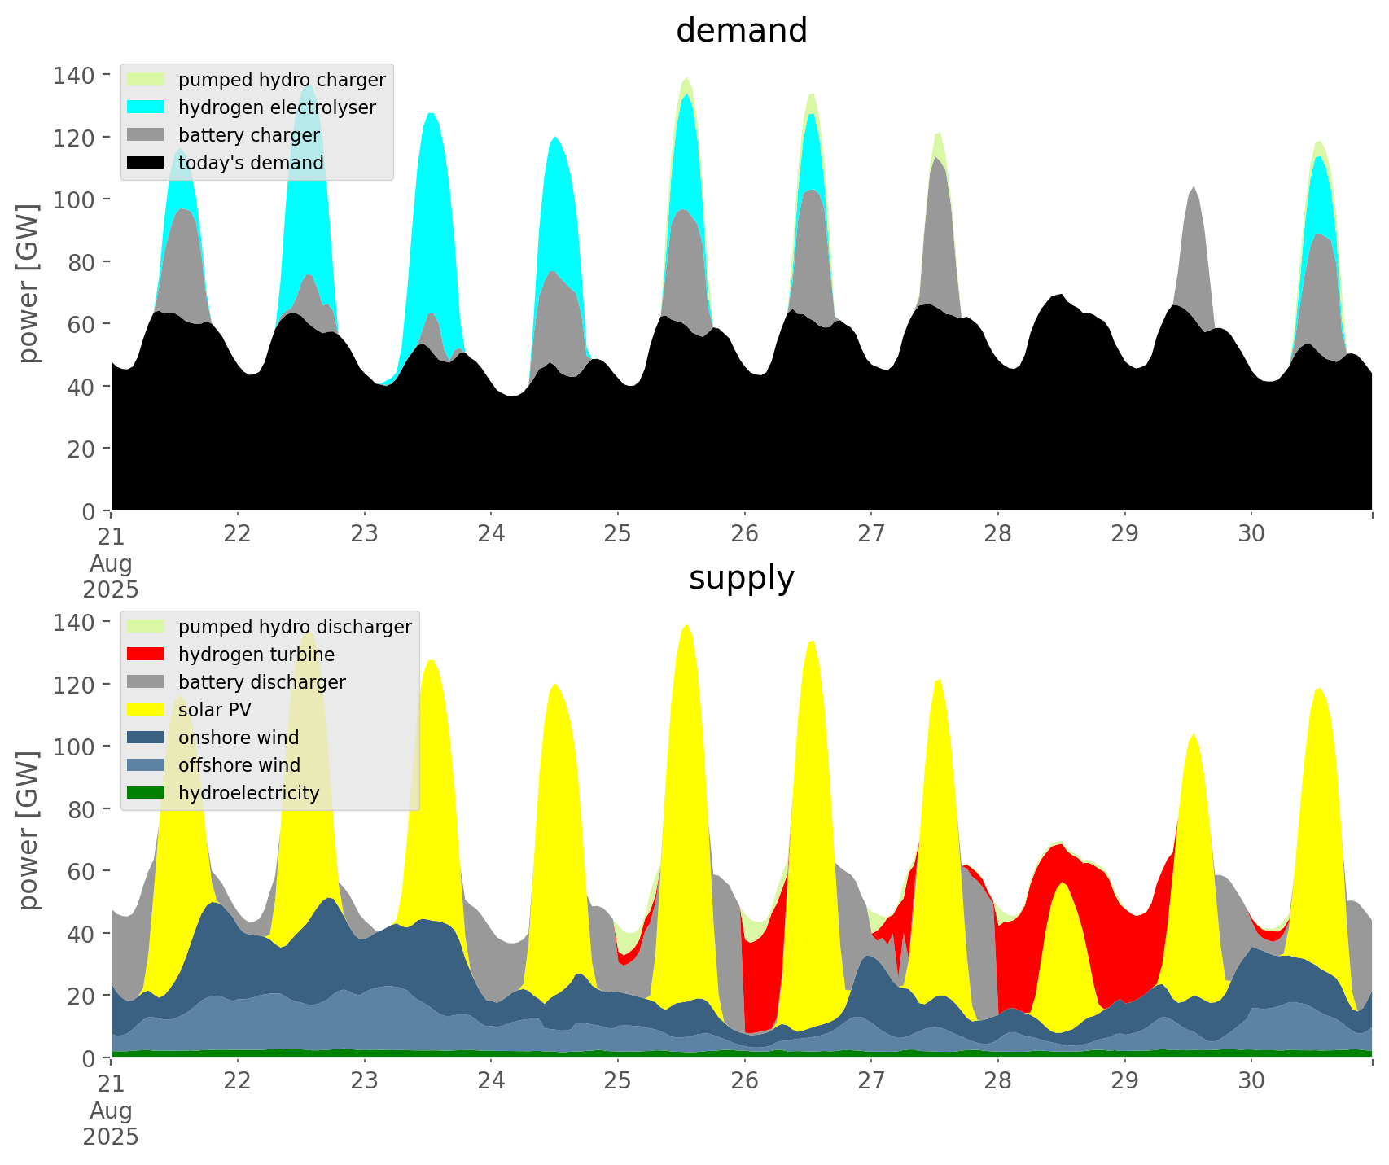Click the green hydroelectricity legend swatch

(x=145, y=793)
